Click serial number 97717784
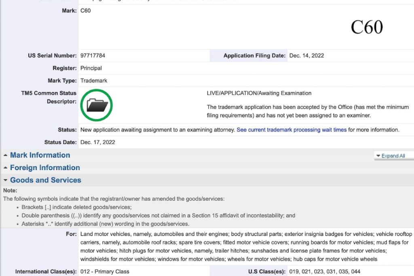 93,55
